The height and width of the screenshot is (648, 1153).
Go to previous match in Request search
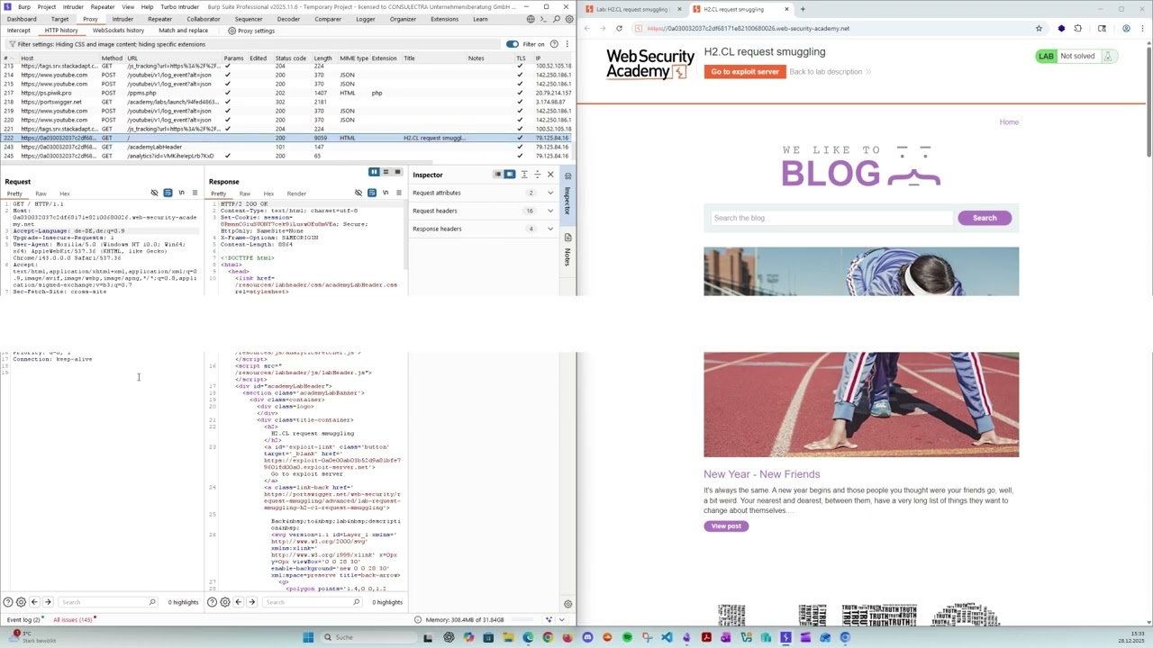point(34,602)
